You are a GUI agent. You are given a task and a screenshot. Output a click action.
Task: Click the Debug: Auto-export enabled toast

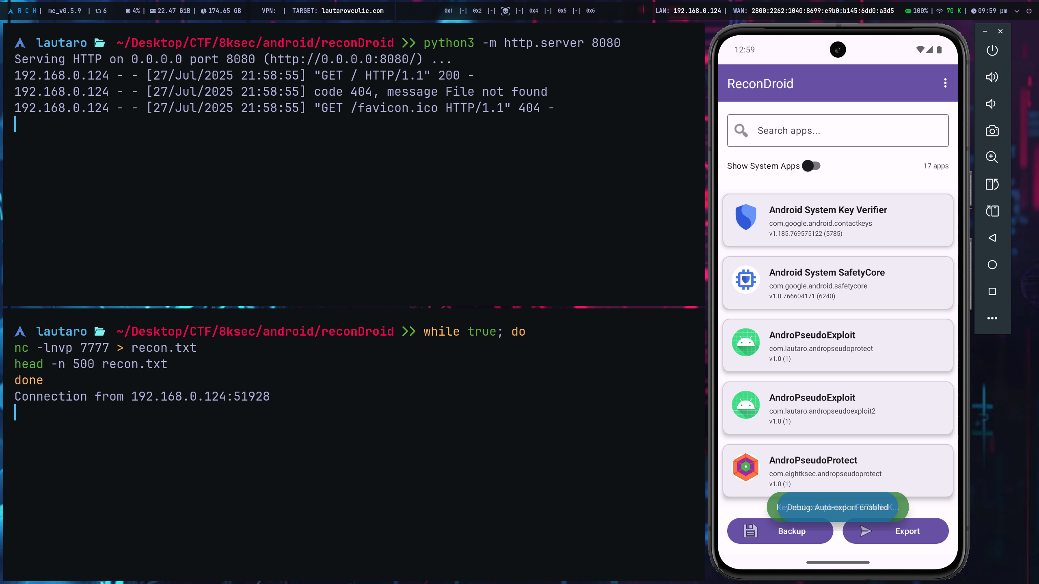[838, 507]
